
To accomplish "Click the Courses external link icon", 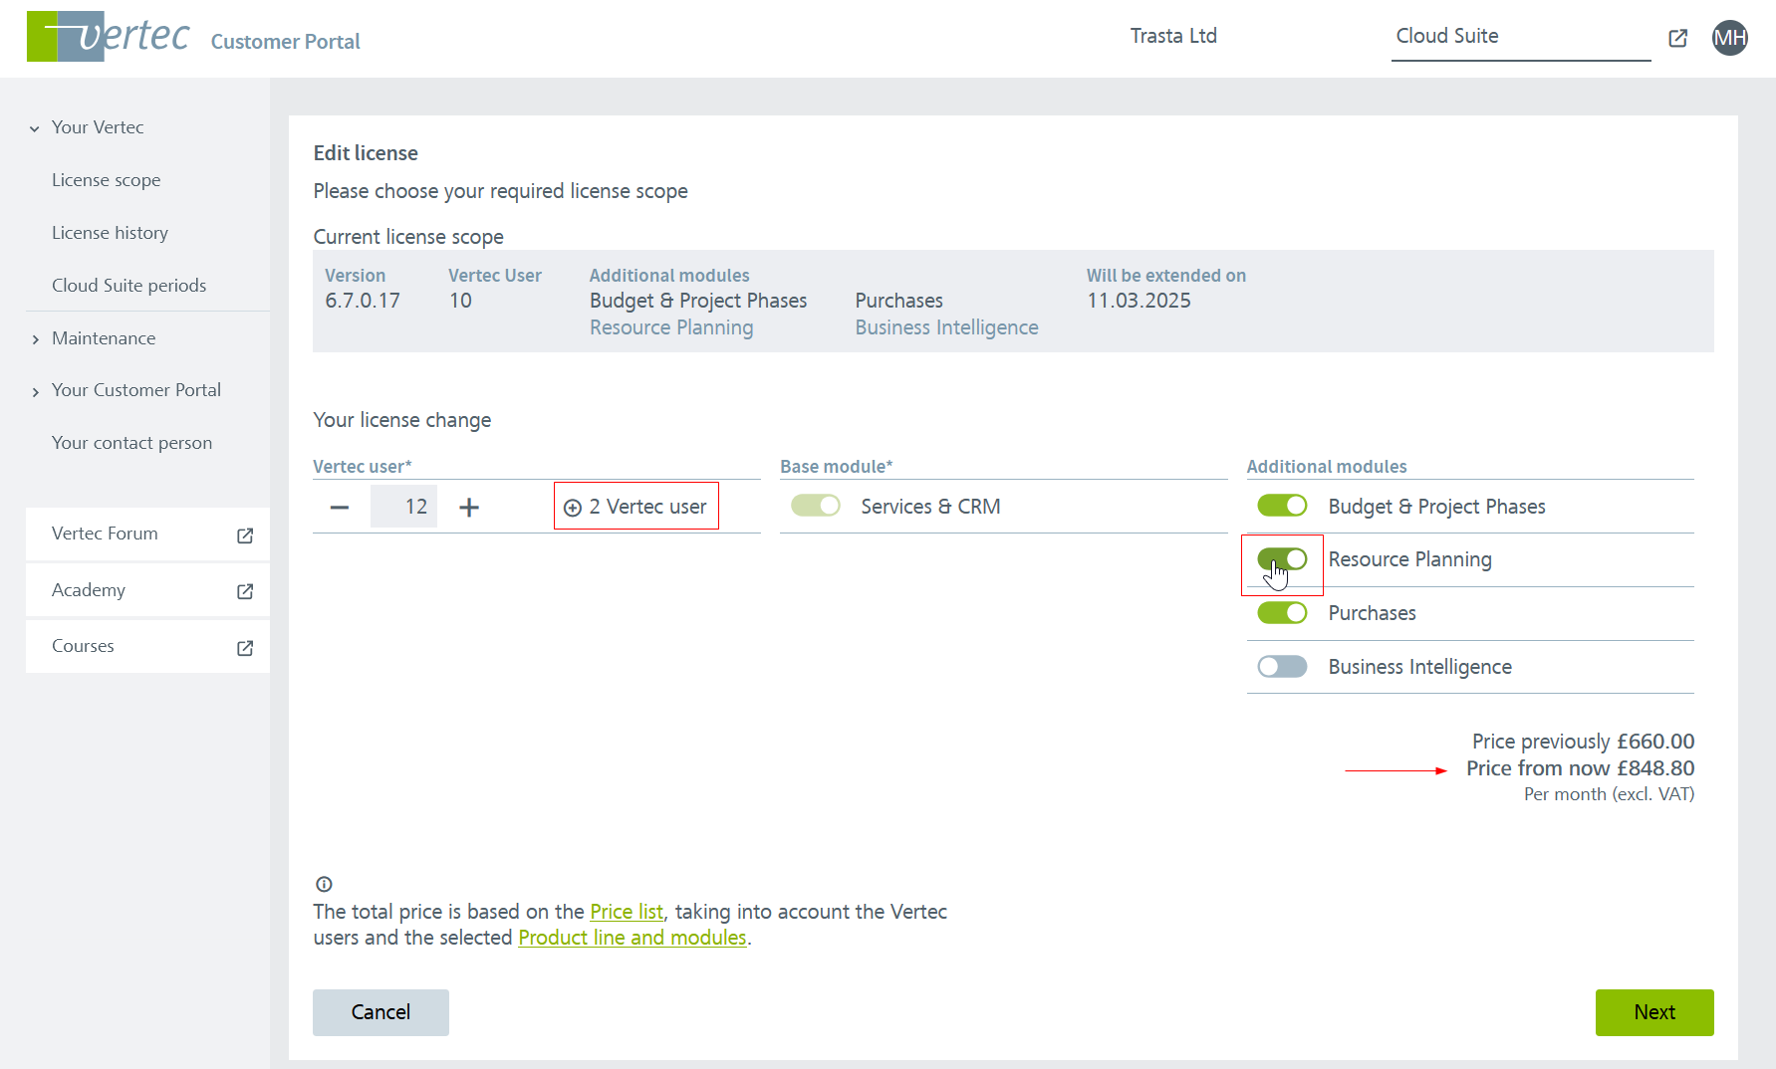I will [245, 648].
